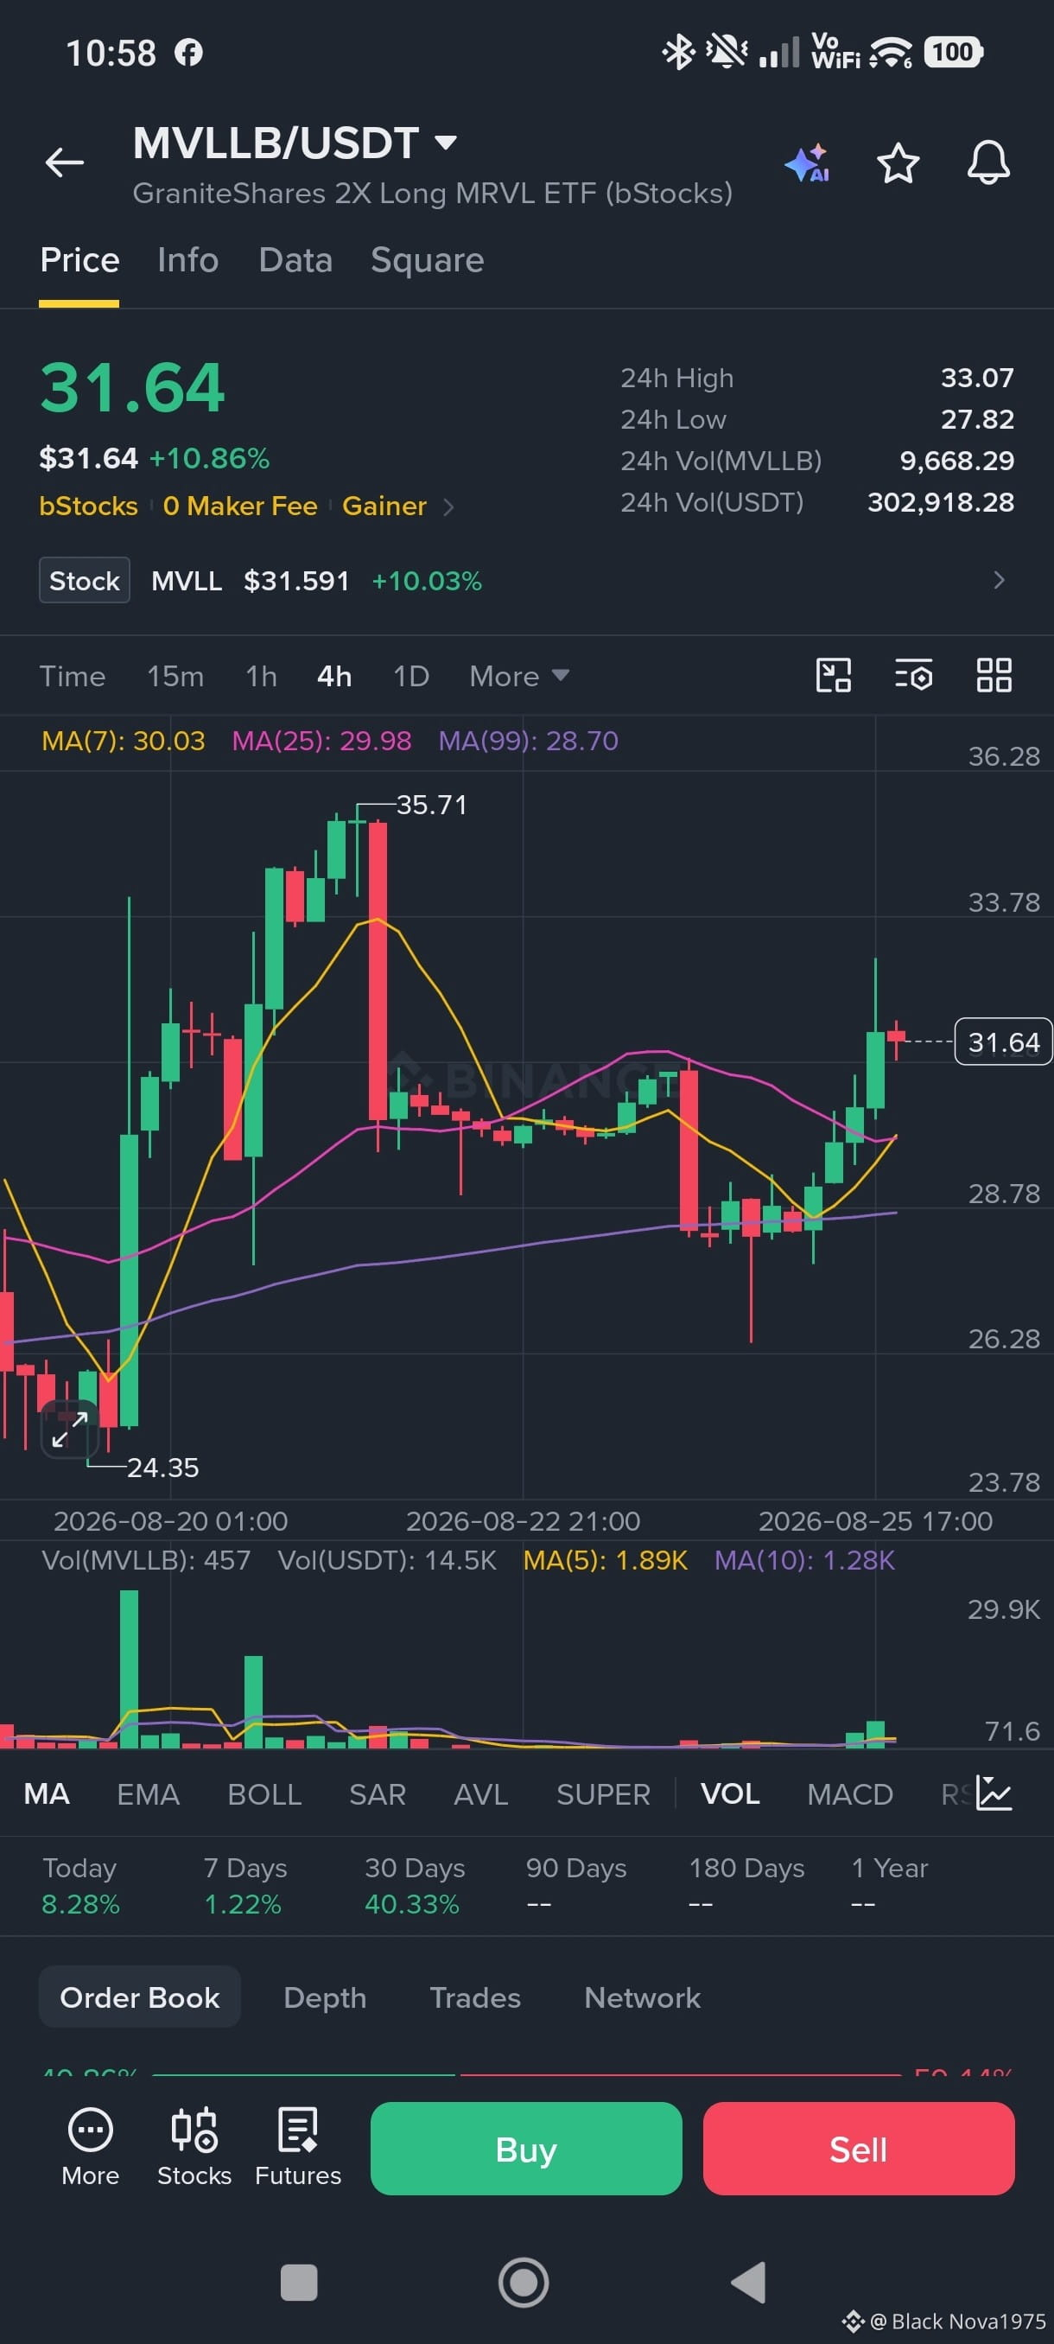Tap the bStocks tag link
This screenshot has height=2344, width=1054.
point(88,506)
